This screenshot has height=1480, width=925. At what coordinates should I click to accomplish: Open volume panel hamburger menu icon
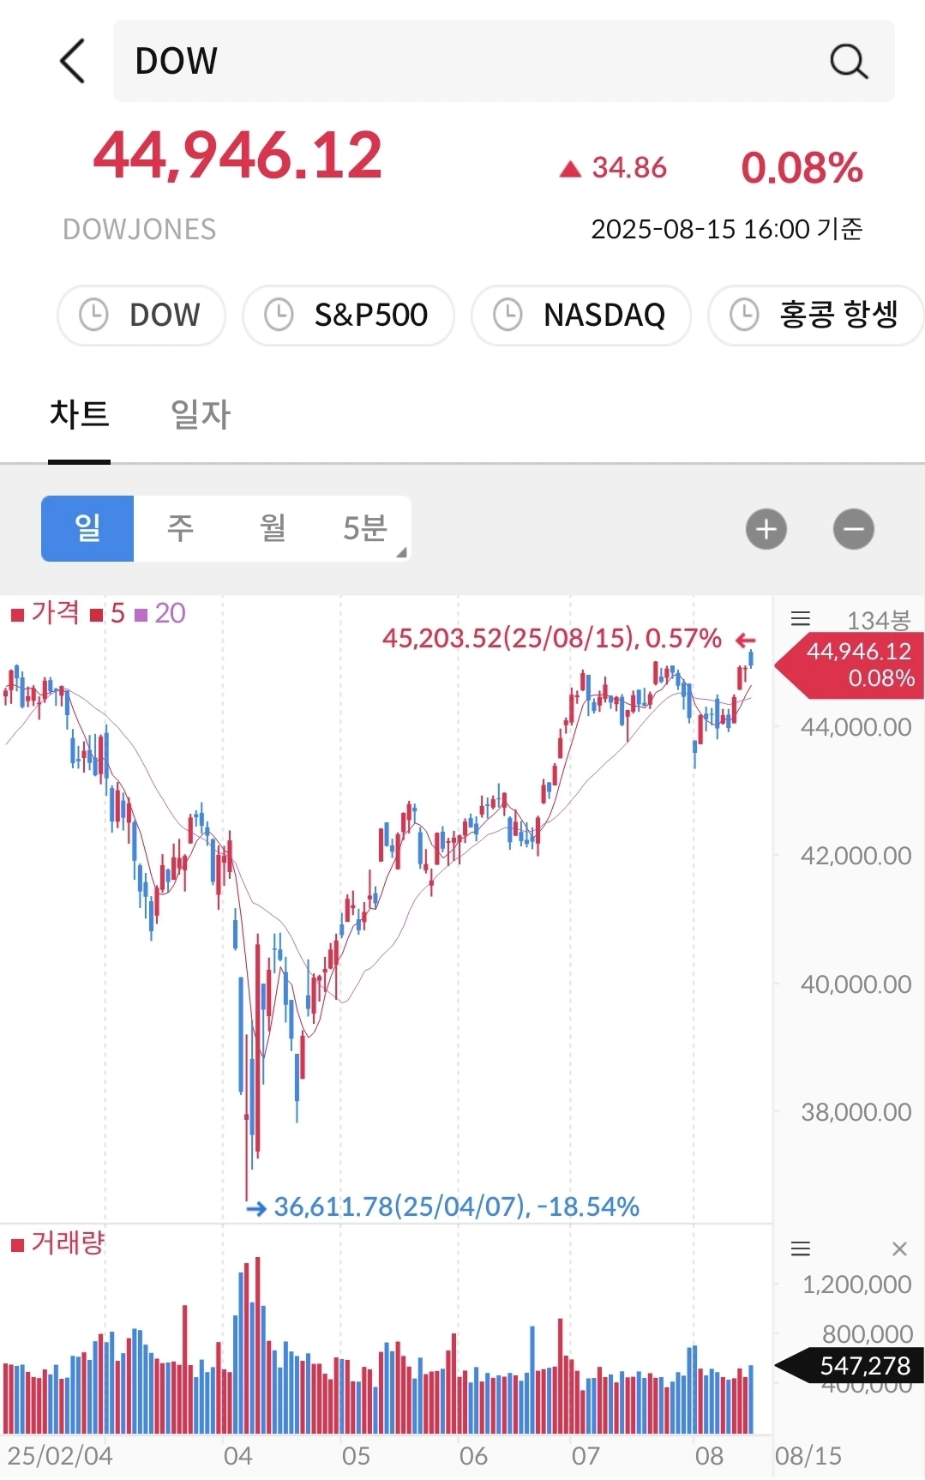pyautogui.click(x=801, y=1248)
